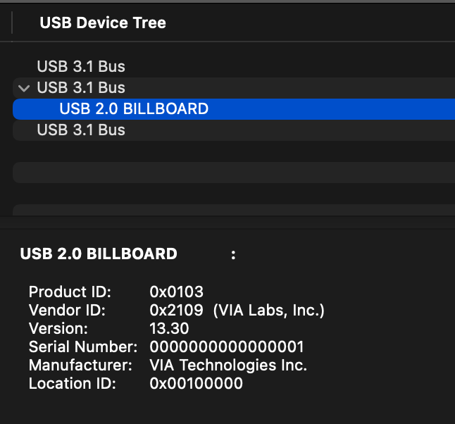
Task: Click the Product ID label
Action: point(70,292)
